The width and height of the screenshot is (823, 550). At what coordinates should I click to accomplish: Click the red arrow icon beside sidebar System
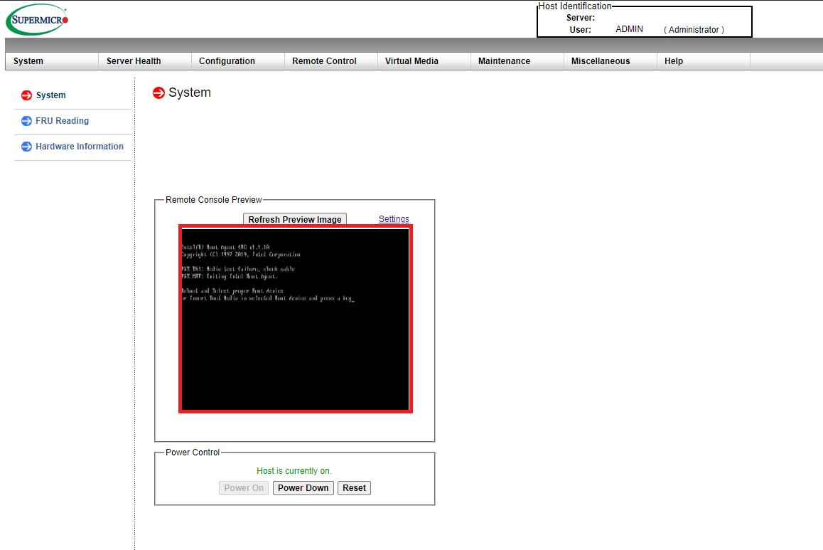(27, 95)
